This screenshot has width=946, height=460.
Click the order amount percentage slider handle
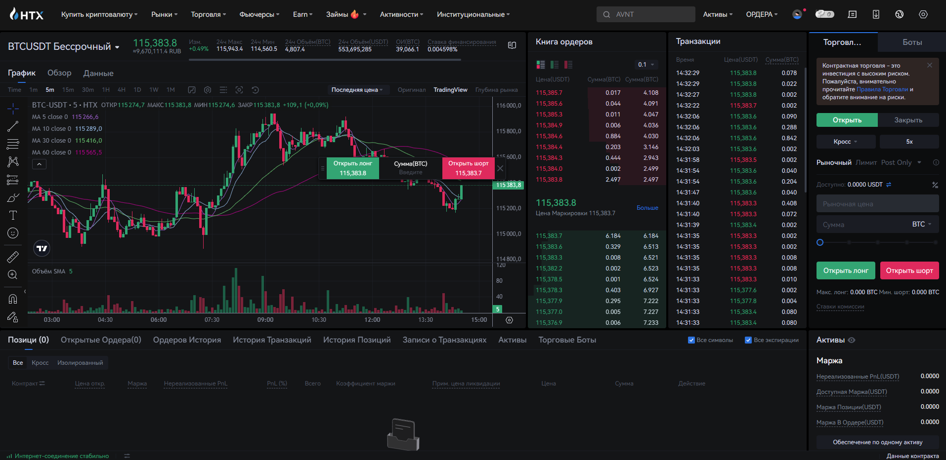(x=820, y=242)
